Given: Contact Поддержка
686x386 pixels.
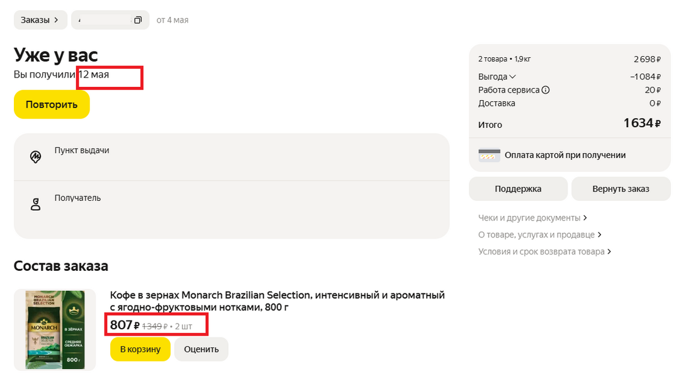Looking at the screenshot, I should [518, 189].
